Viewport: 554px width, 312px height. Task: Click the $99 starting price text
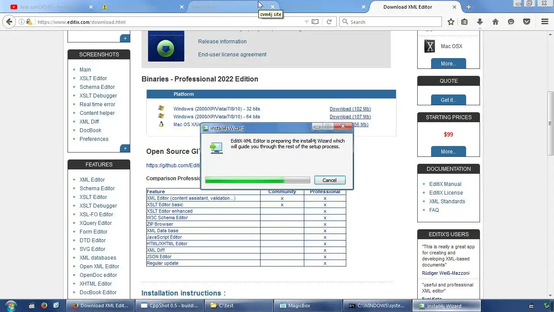[448, 135]
